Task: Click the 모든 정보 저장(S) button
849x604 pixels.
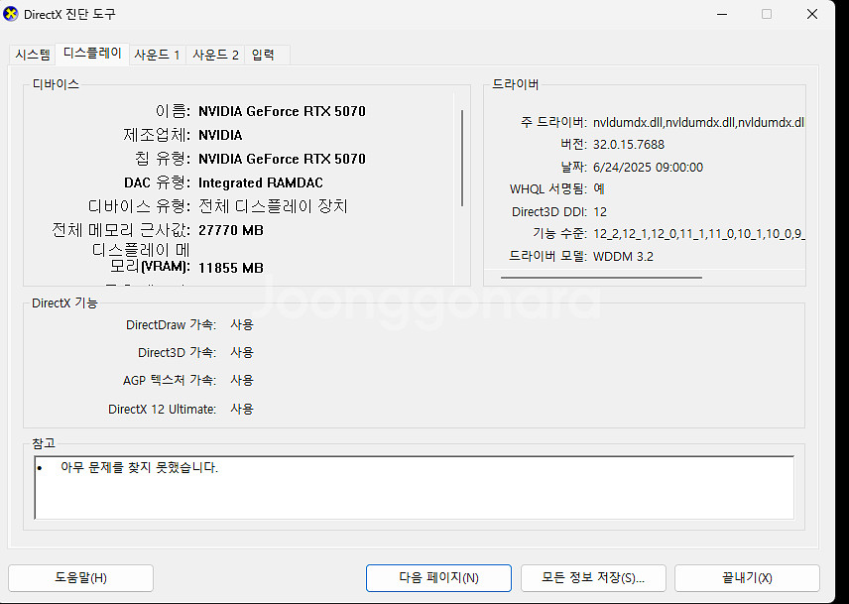Action: 593,577
